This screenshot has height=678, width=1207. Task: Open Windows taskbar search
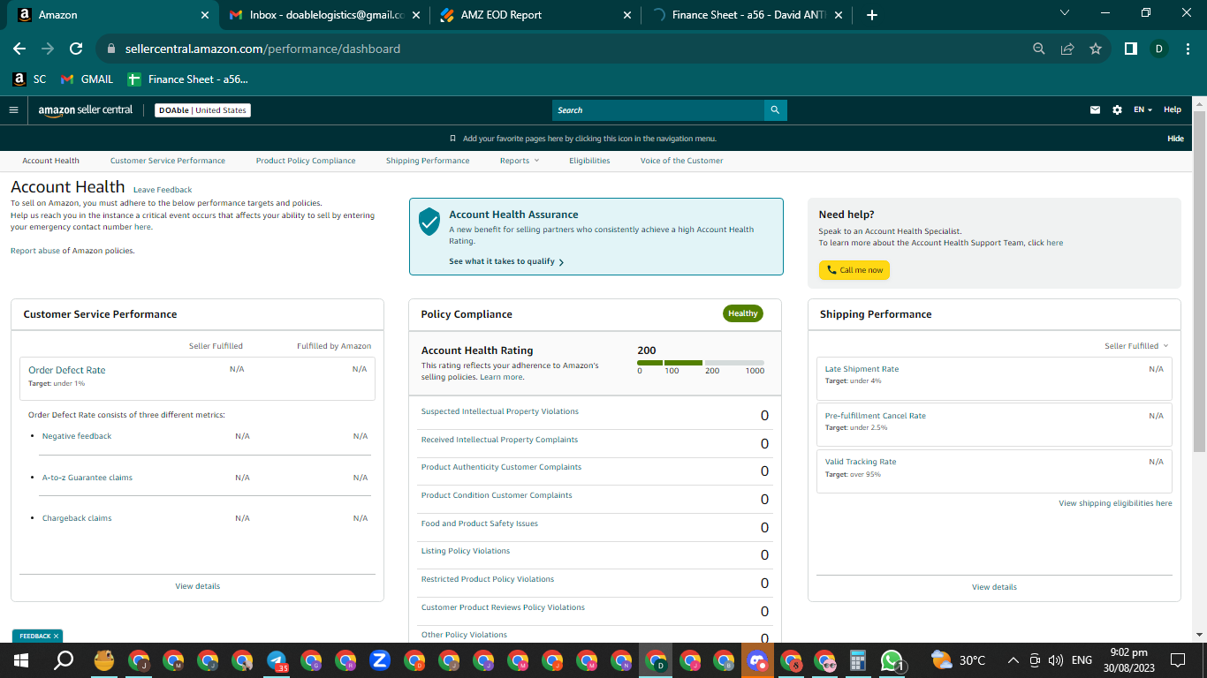coord(64,660)
